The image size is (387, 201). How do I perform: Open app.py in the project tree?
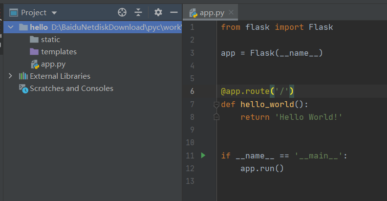[53, 64]
